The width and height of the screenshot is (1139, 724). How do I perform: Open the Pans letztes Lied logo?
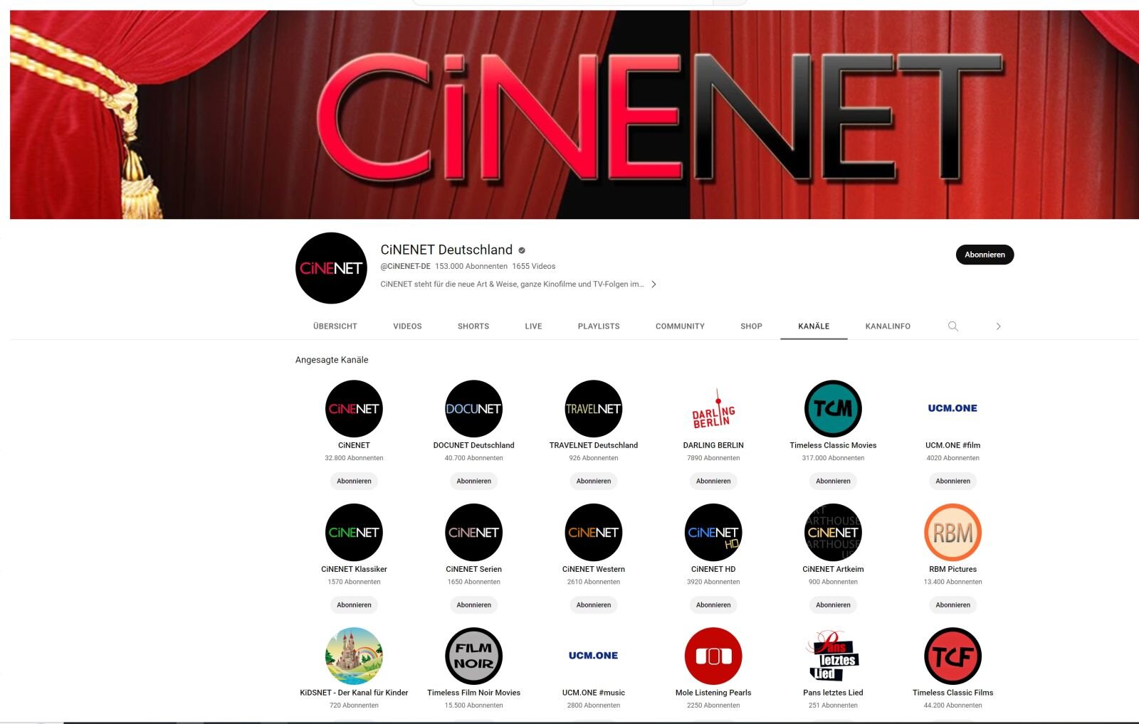pos(833,656)
